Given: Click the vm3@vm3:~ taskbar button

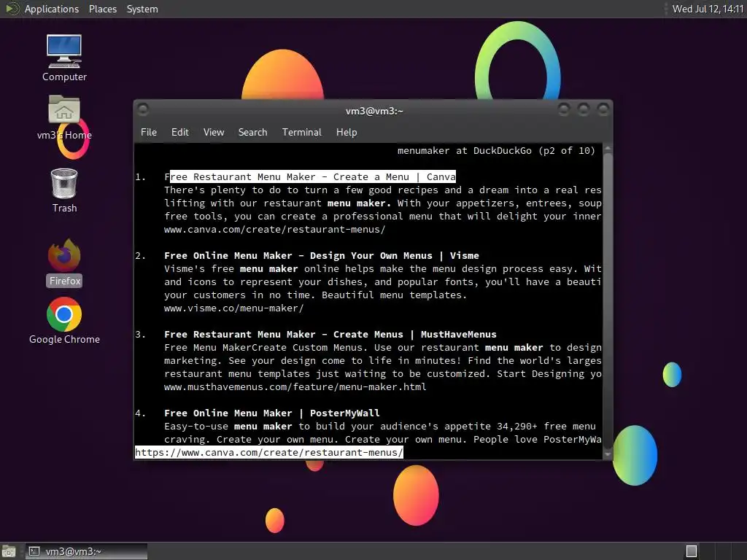Looking at the screenshot, I should 86,551.
